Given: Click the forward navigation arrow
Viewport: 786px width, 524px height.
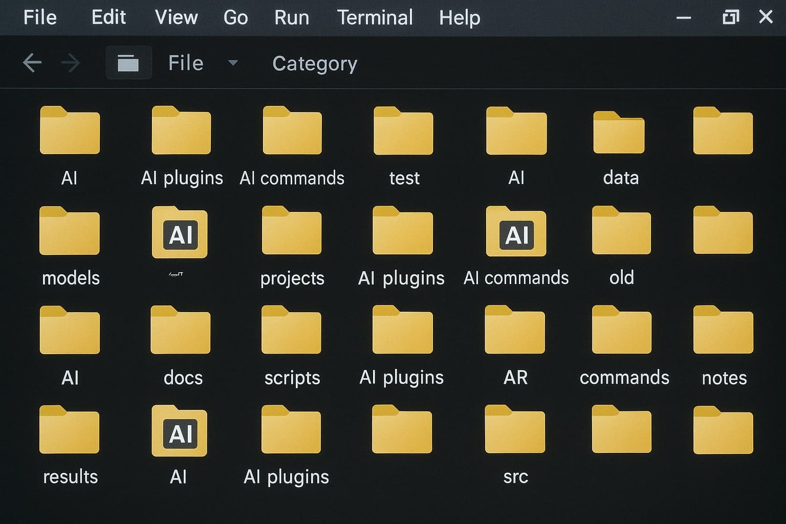Looking at the screenshot, I should click(70, 63).
